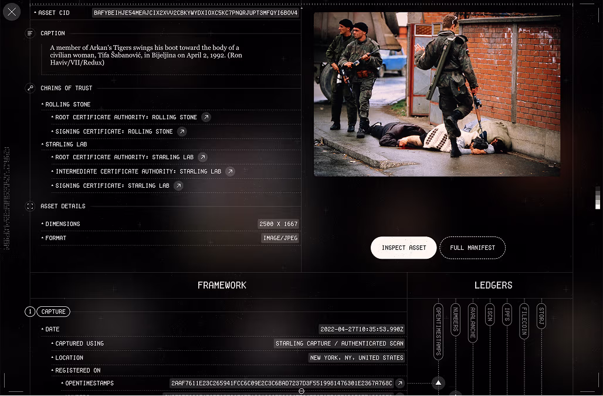Image resolution: width=603 pixels, height=396 pixels.
Task: Collapse the Starling Lab trust chain
Action: click(x=64, y=144)
